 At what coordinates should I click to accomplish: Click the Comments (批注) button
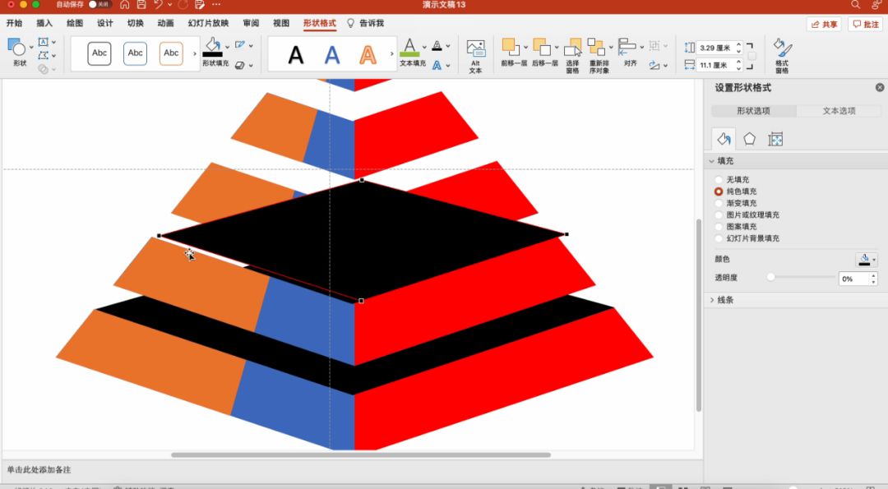[865, 25]
